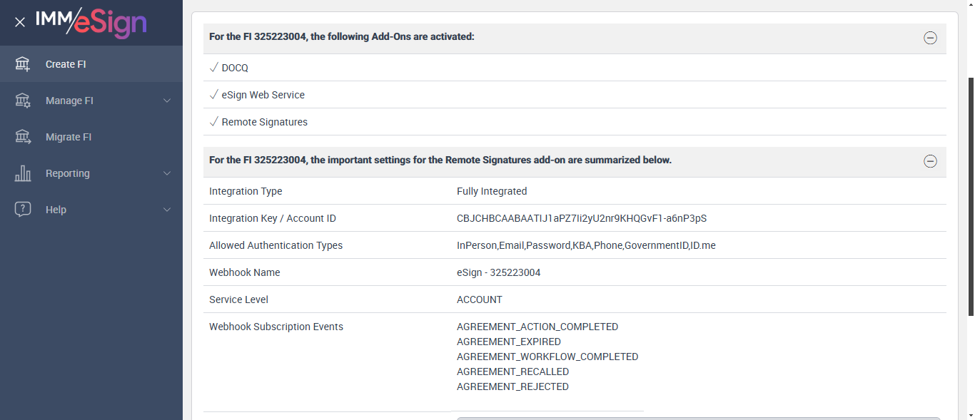
Task: Expand the Reporting menu chevron
Action: click(167, 173)
